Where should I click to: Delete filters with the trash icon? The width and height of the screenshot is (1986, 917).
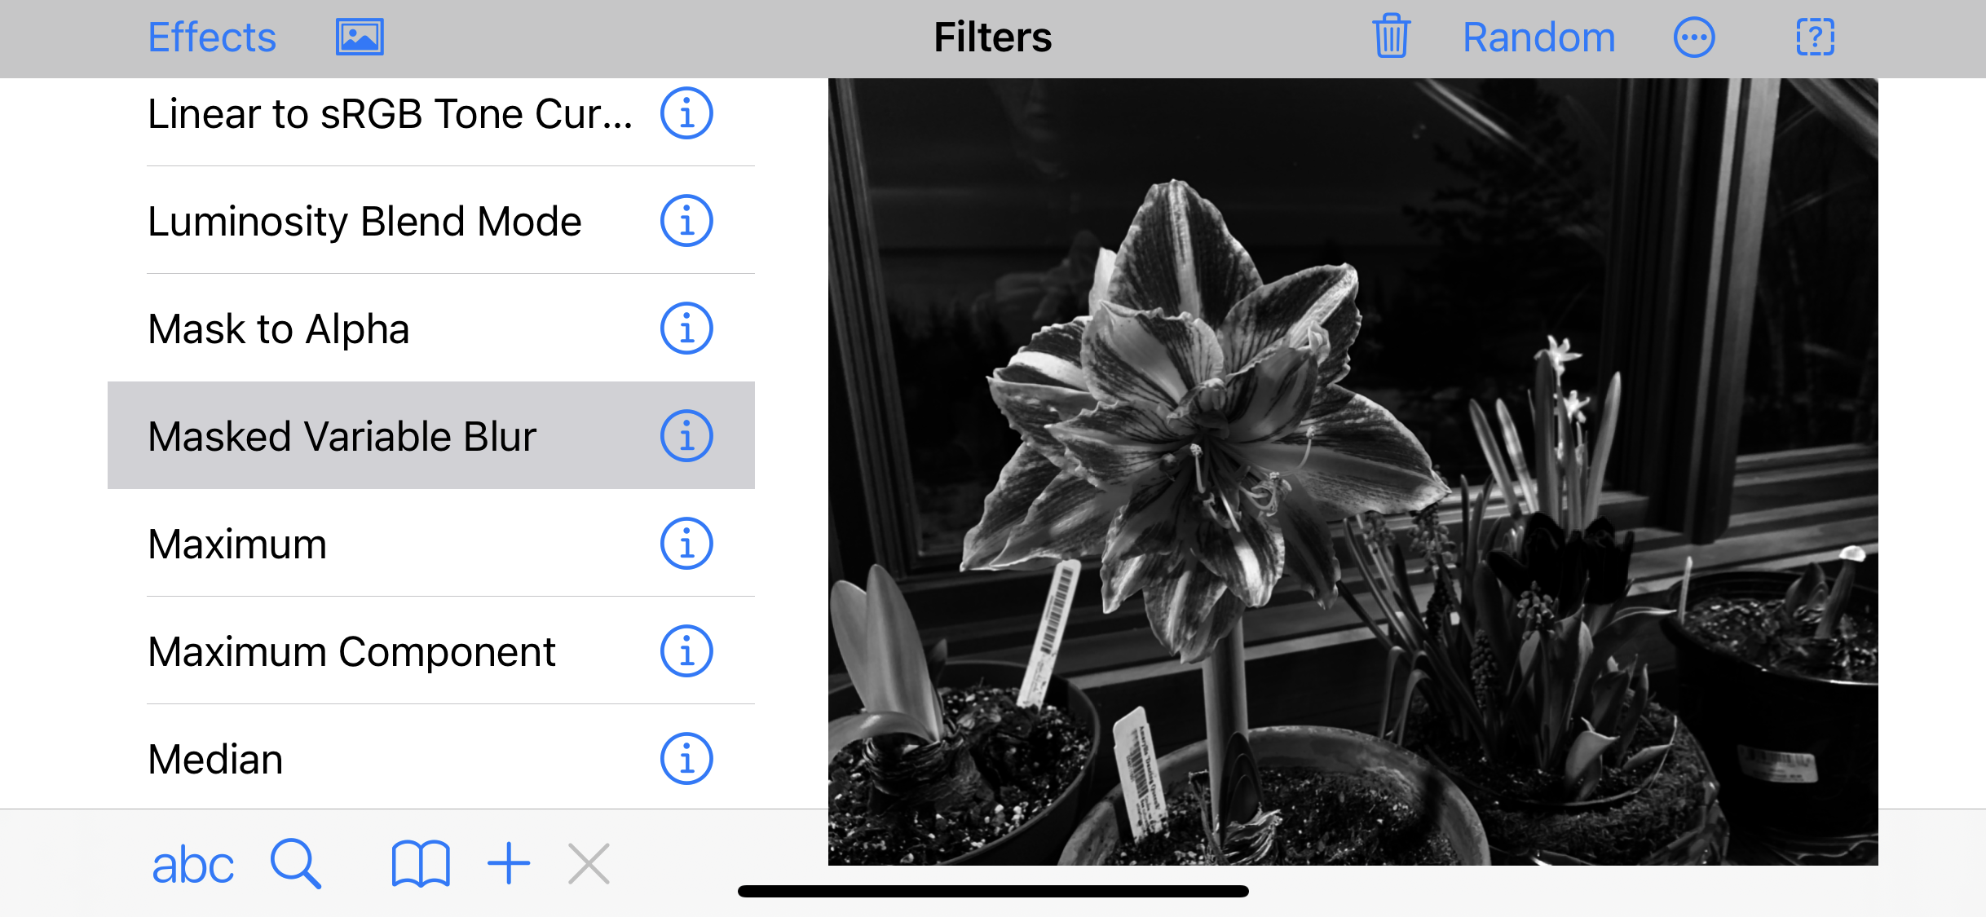[x=1391, y=37]
